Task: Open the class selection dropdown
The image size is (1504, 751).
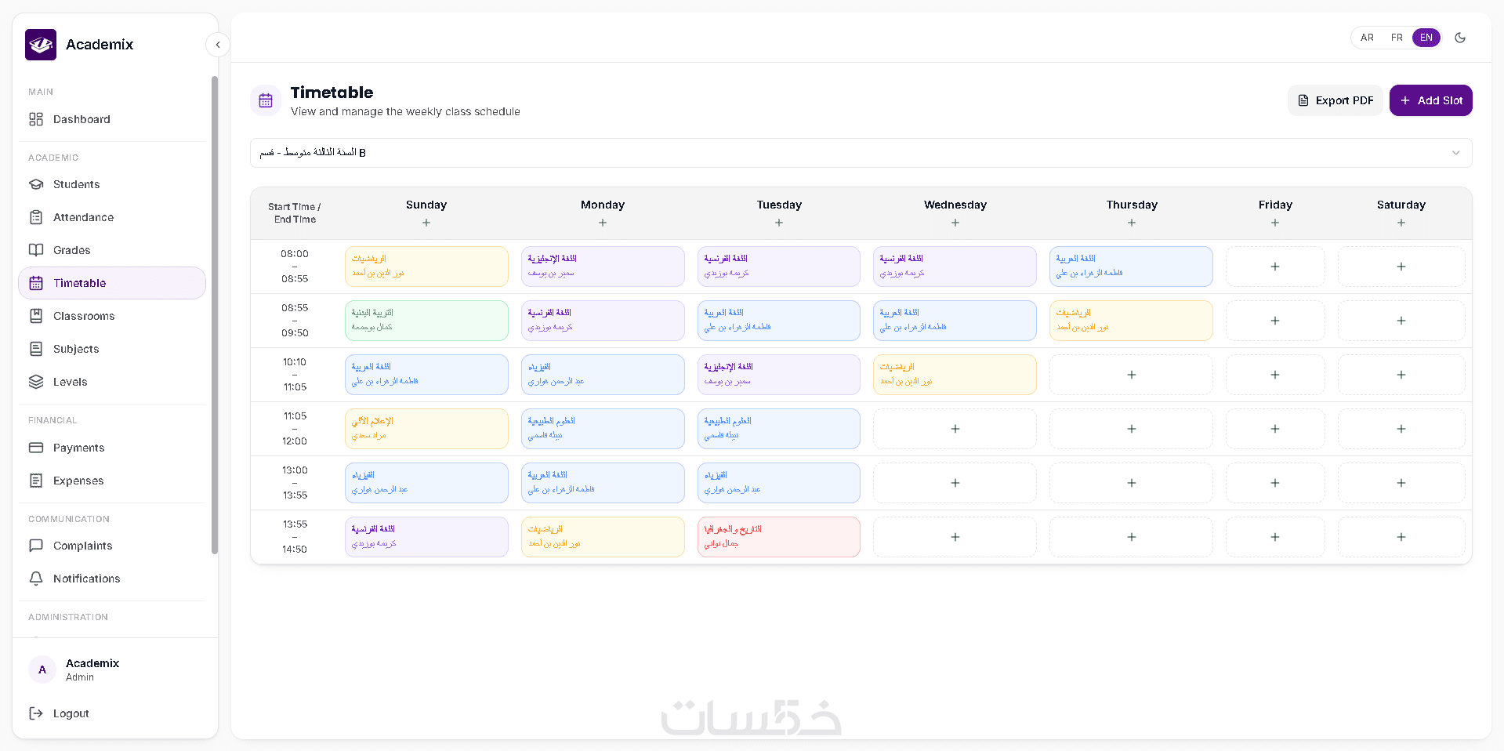Action: (x=861, y=153)
